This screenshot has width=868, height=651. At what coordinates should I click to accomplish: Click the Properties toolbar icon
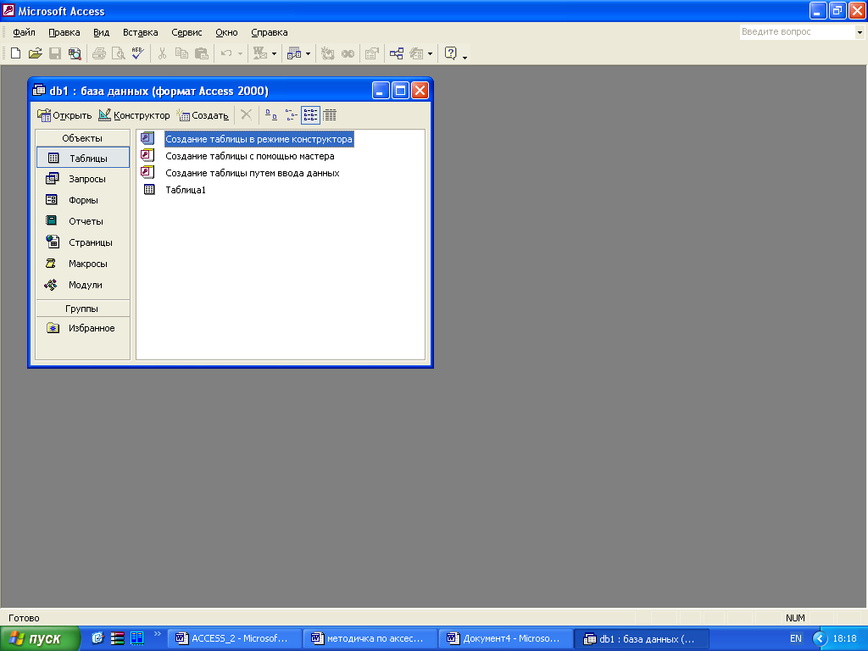coord(372,53)
